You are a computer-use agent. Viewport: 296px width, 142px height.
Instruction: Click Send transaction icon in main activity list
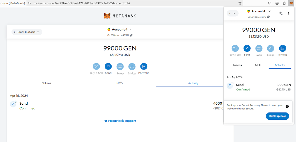point(13,104)
